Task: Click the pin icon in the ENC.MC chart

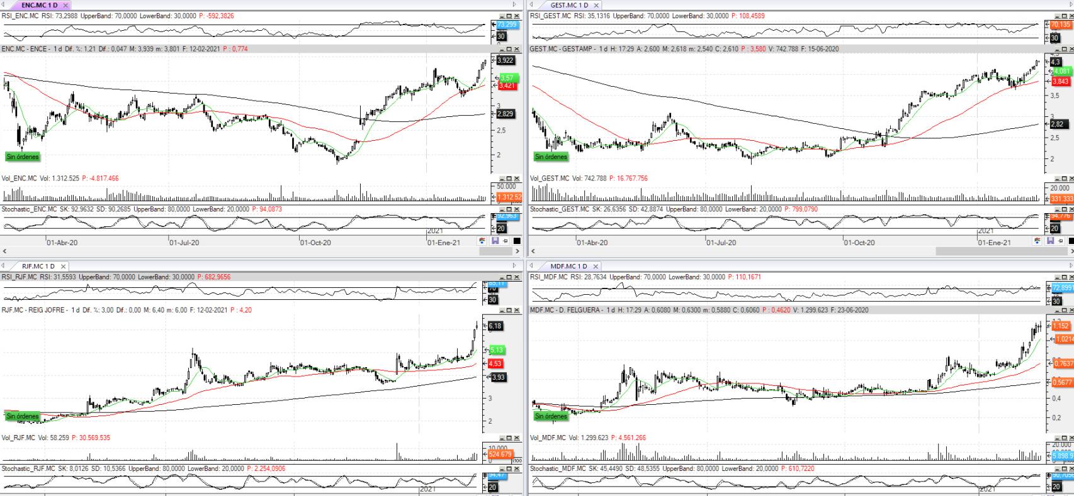Action: (506, 241)
